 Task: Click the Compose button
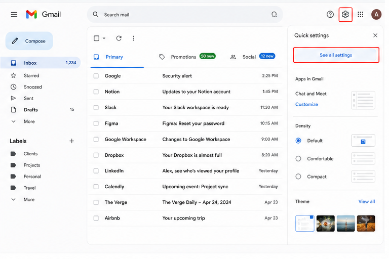click(29, 41)
